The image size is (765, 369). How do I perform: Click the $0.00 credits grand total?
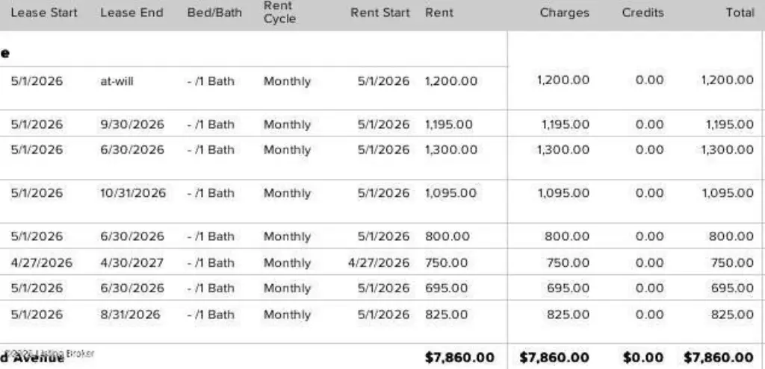pos(643,357)
